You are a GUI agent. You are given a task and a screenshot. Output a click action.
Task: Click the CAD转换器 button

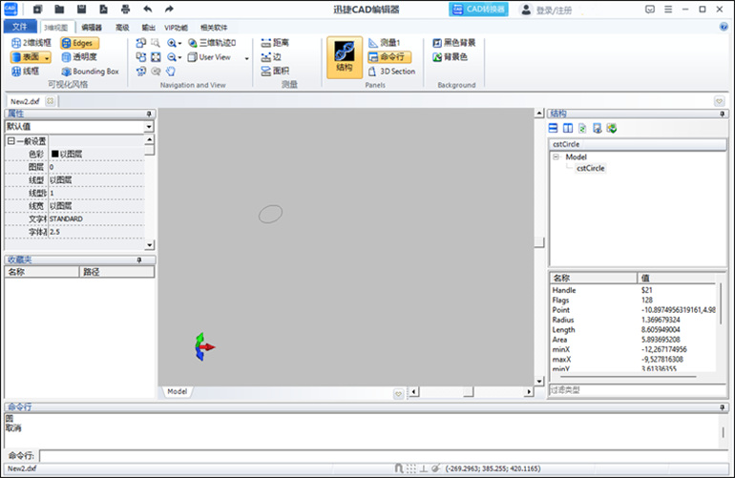[478, 10]
